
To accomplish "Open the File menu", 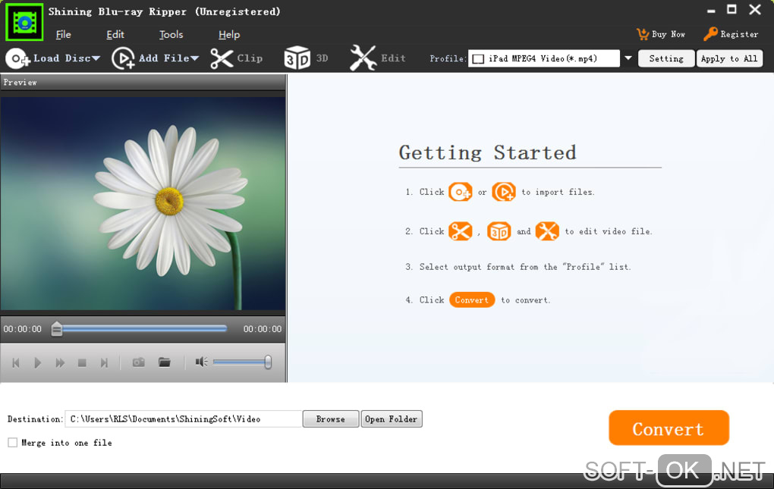I will point(63,35).
